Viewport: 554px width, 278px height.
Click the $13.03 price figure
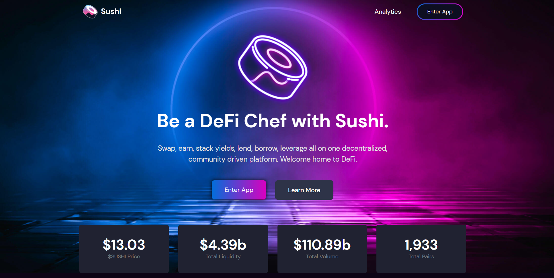tap(124, 245)
